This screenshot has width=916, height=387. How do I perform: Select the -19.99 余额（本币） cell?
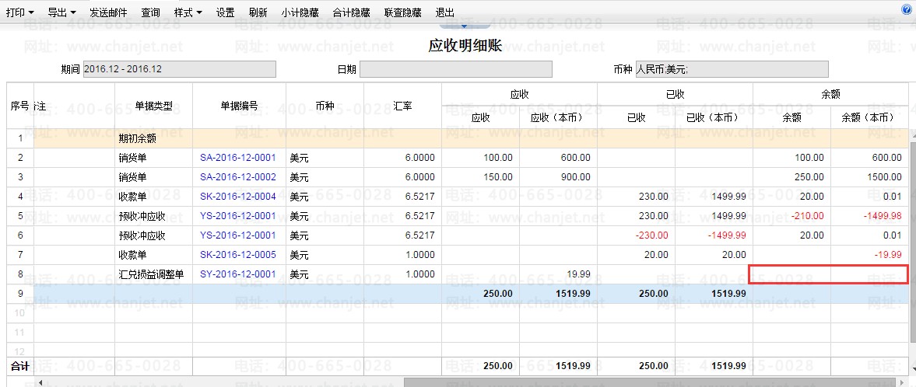coord(869,254)
